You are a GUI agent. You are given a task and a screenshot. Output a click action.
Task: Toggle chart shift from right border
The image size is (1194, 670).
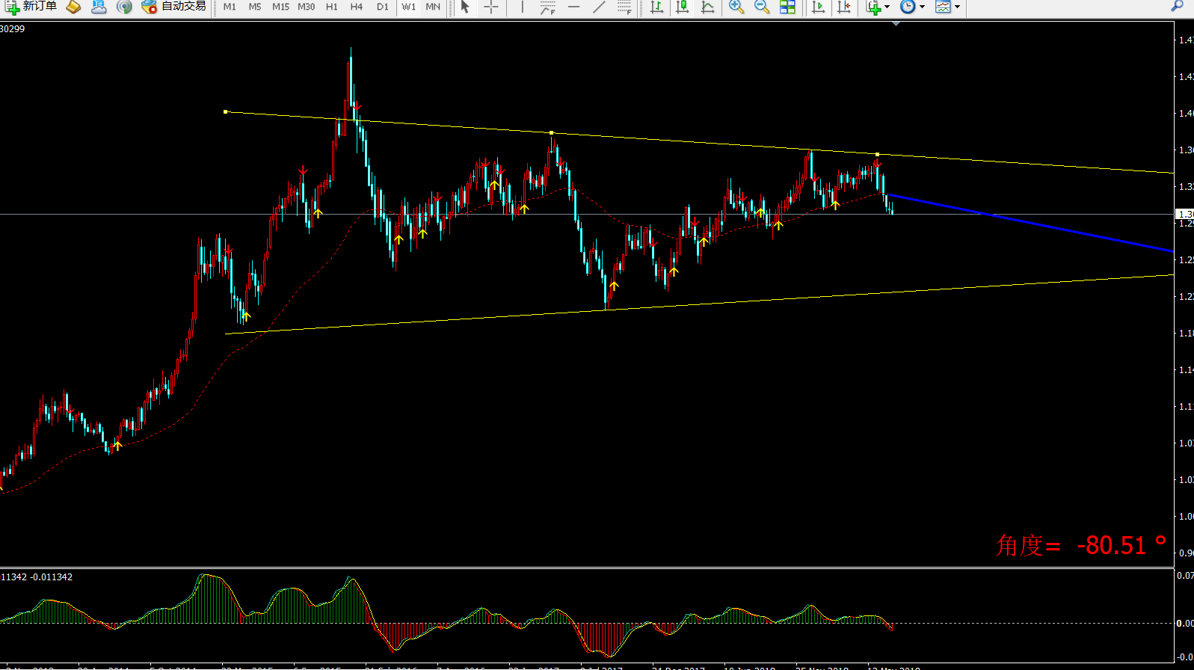[x=844, y=7]
